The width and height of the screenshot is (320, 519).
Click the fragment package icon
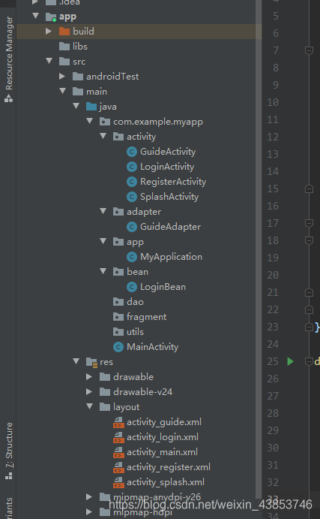pos(118,317)
